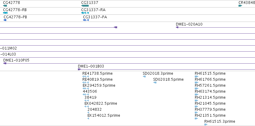Click the CG42778-PB protein glyph

[x=5, y=20]
